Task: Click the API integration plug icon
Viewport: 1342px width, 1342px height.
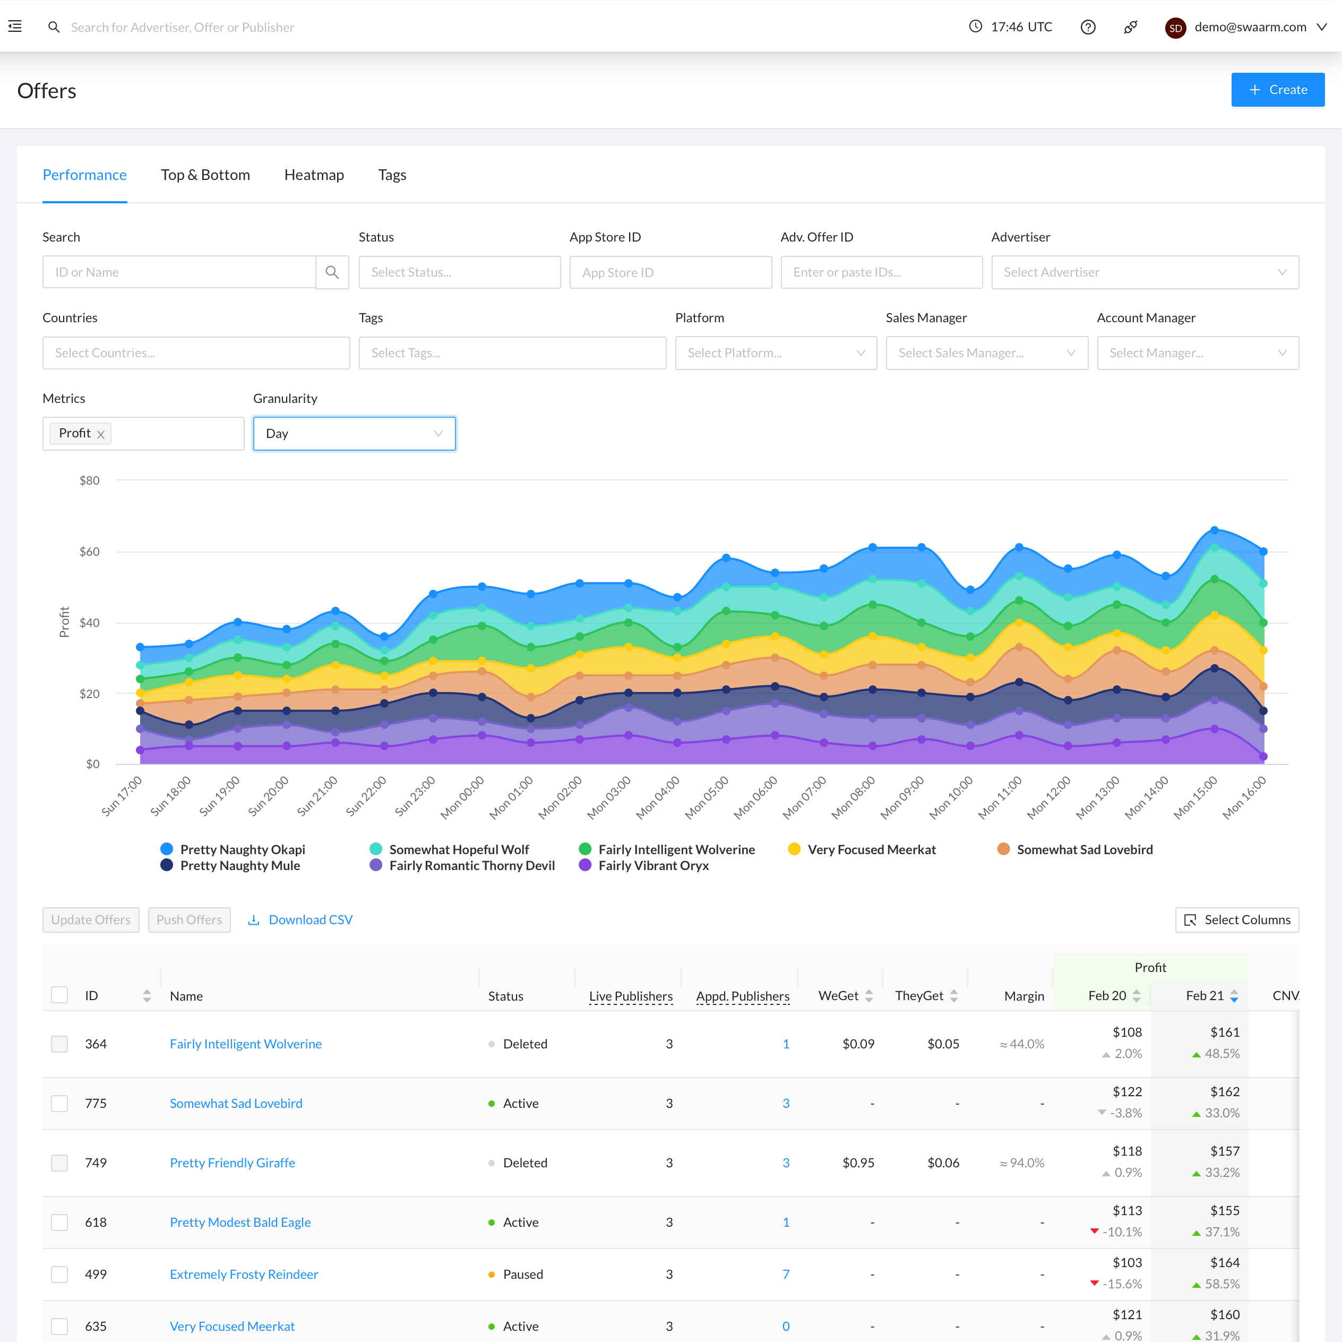Action: click(x=1130, y=27)
